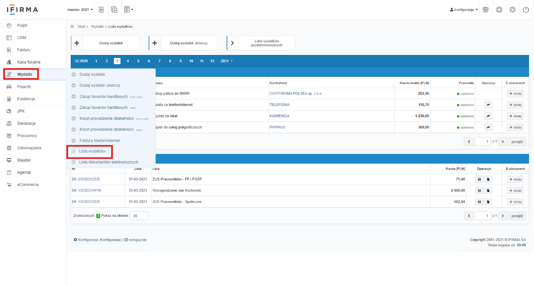534x286 pixels.
Task: Open eCommerce in the sidebar
Action: coord(28,185)
